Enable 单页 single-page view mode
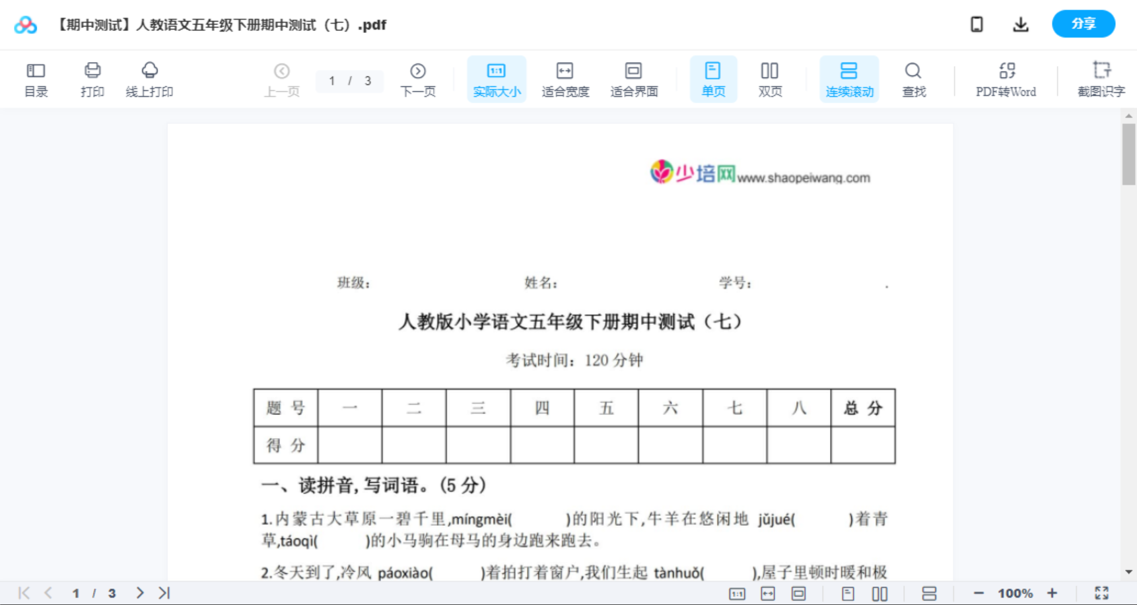Screen dimensions: 1137x605 click(x=713, y=79)
